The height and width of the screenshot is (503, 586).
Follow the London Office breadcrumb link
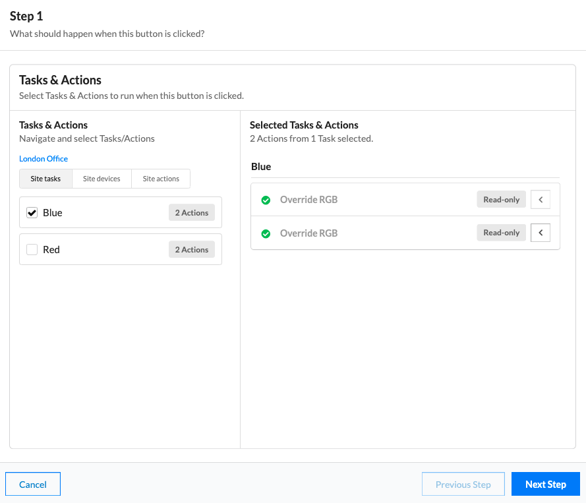pyautogui.click(x=44, y=159)
